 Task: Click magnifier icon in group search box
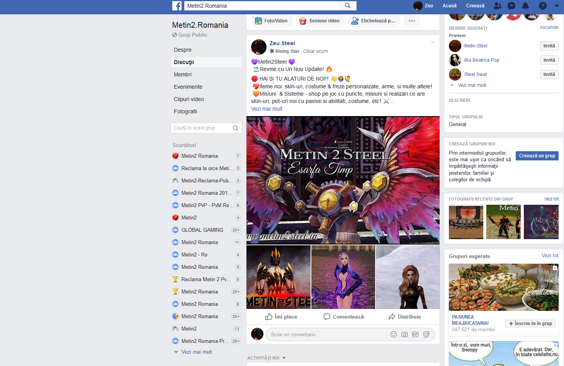tap(236, 128)
